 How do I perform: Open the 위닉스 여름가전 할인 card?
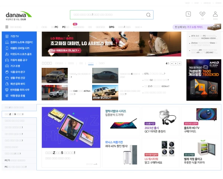(121, 153)
